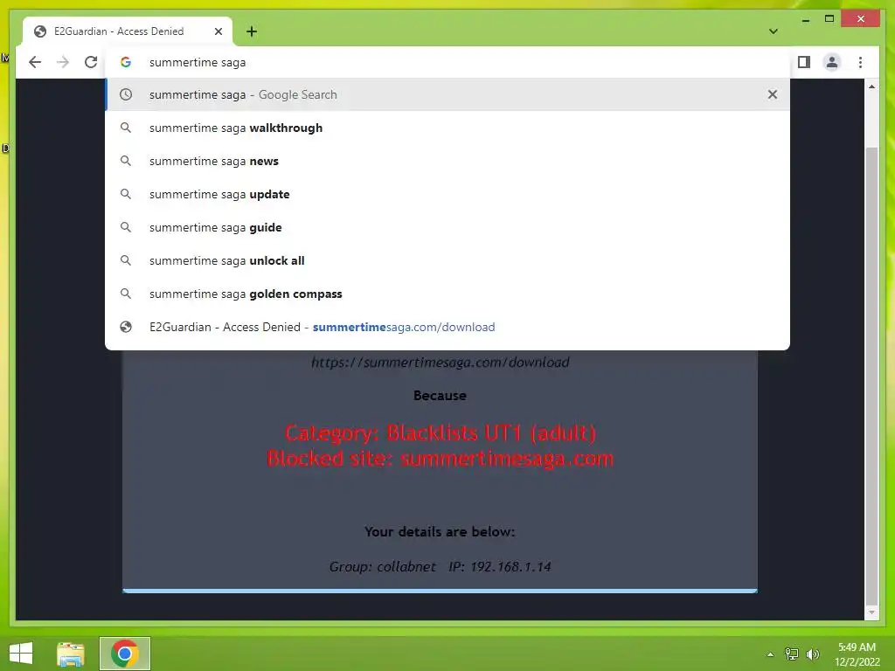
Task: Open File Explorer from the taskbar
Action: tap(71, 654)
